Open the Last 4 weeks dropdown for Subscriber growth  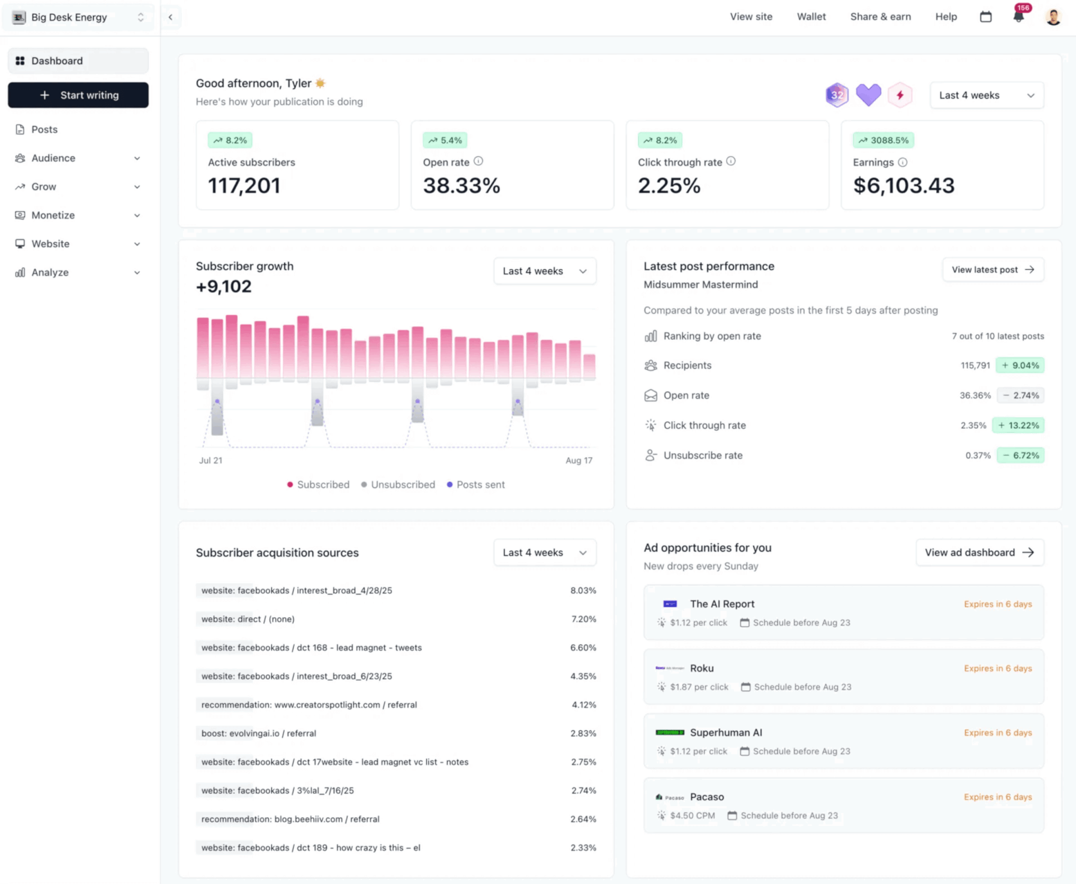pyautogui.click(x=544, y=271)
